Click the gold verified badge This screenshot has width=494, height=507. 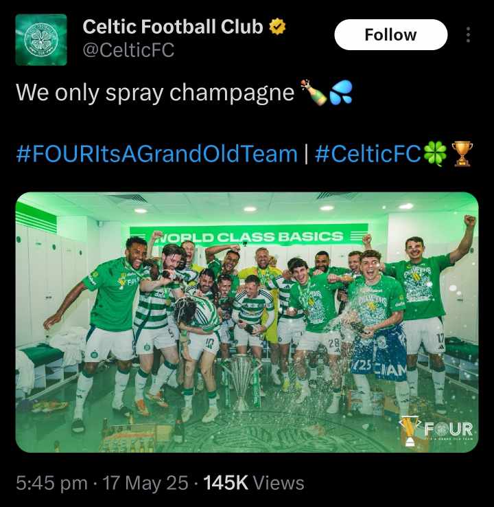[277, 27]
